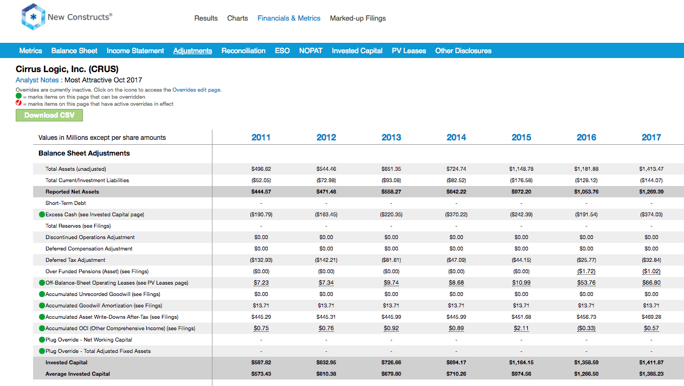Open the PV Leases sub-tab
684x386 pixels.
tap(409, 50)
